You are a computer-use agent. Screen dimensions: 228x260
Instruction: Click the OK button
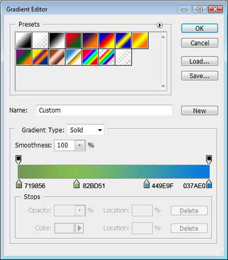click(199, 29)
